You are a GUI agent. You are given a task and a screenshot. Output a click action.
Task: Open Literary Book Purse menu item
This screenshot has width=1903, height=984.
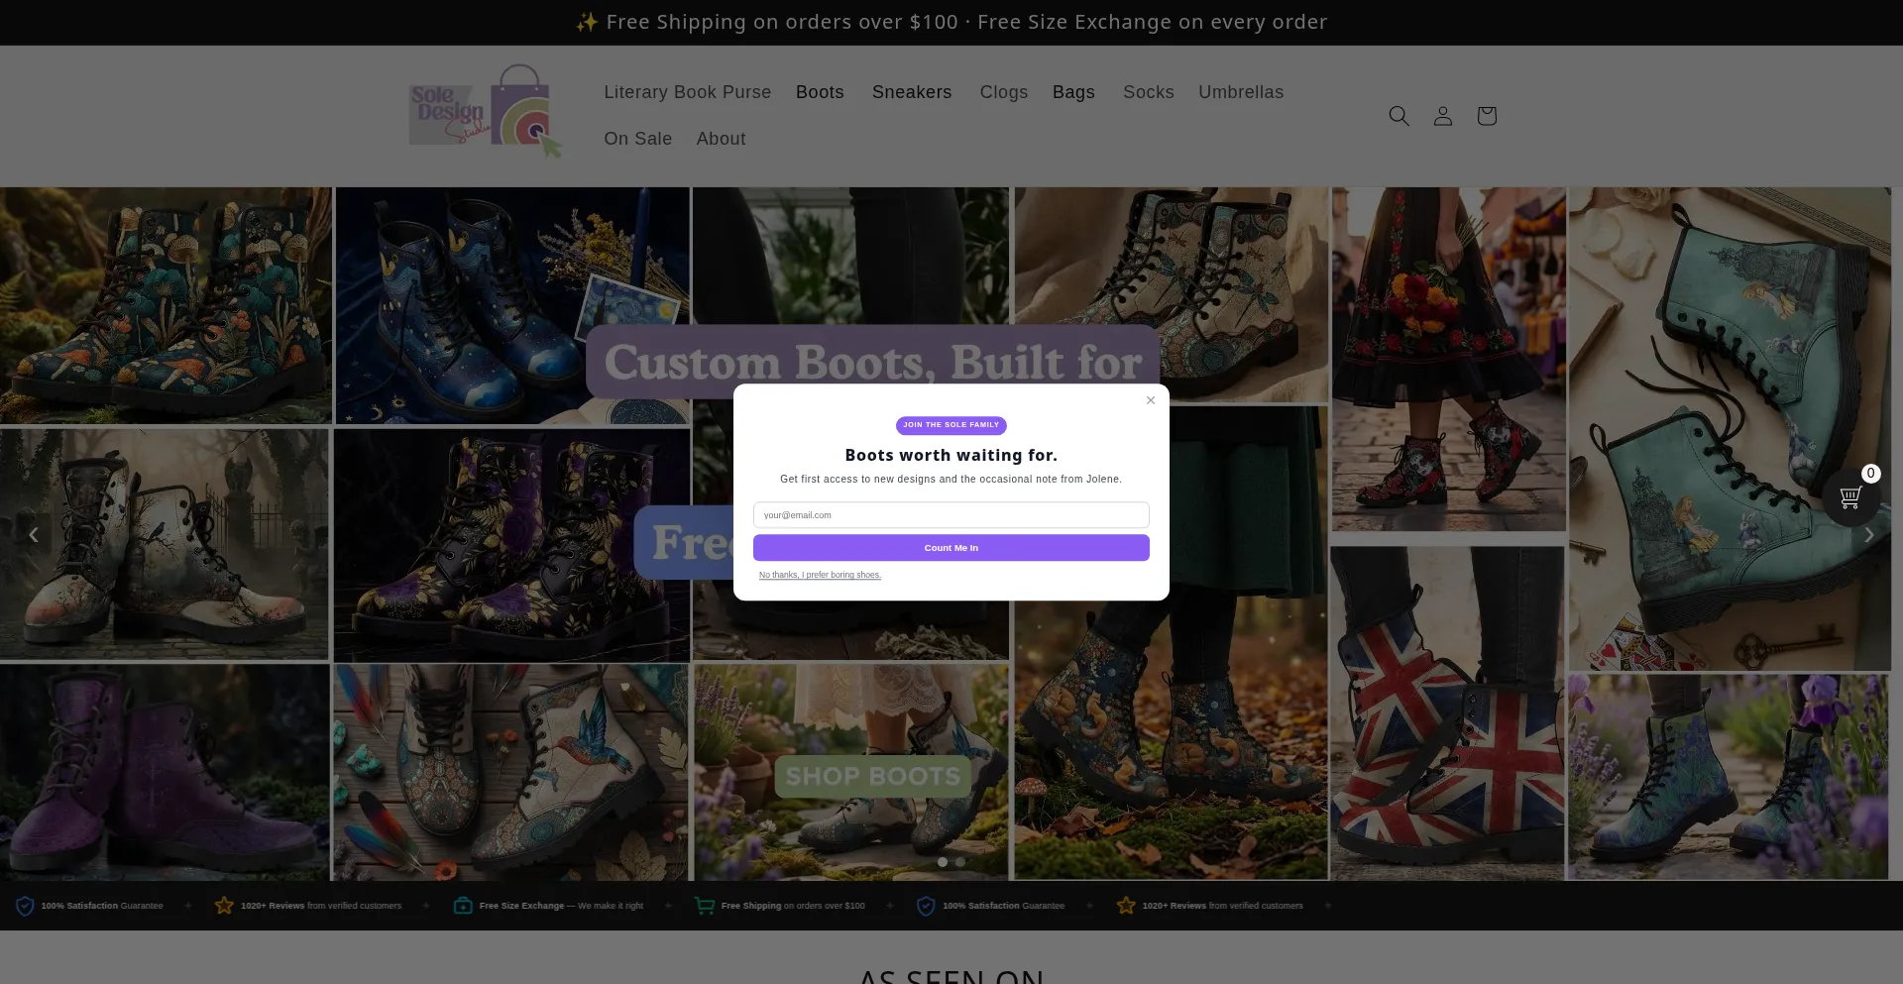pos(687,92)
